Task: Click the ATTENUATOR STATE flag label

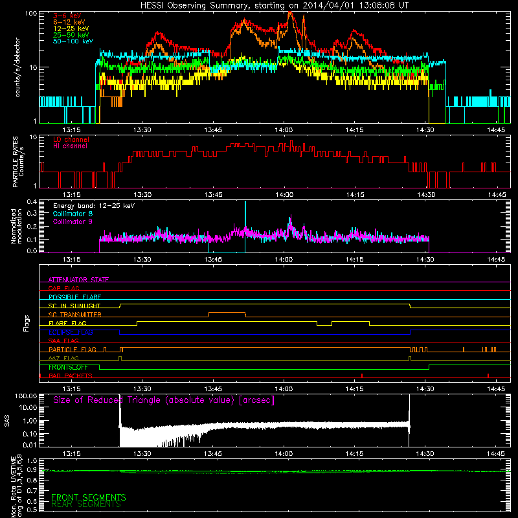Action: click(78, 280)
